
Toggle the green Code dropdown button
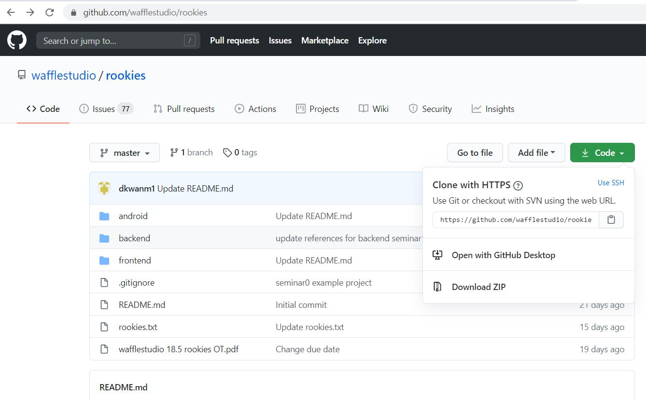tap(603, 153)
